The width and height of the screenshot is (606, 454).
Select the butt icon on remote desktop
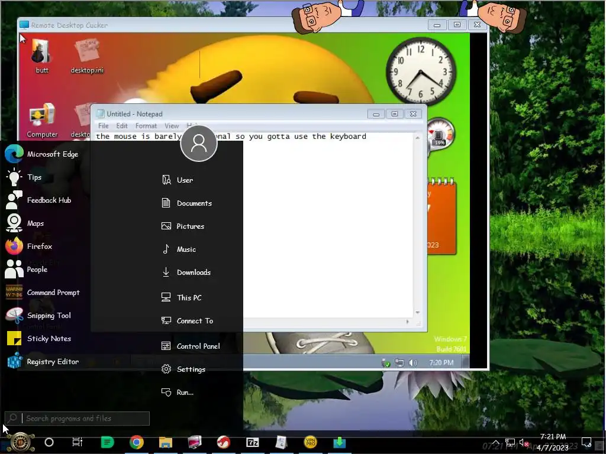coord(41,56)
